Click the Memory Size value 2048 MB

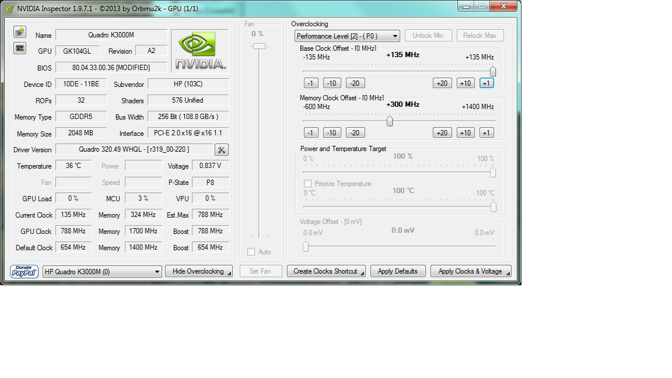click(81, 133)
